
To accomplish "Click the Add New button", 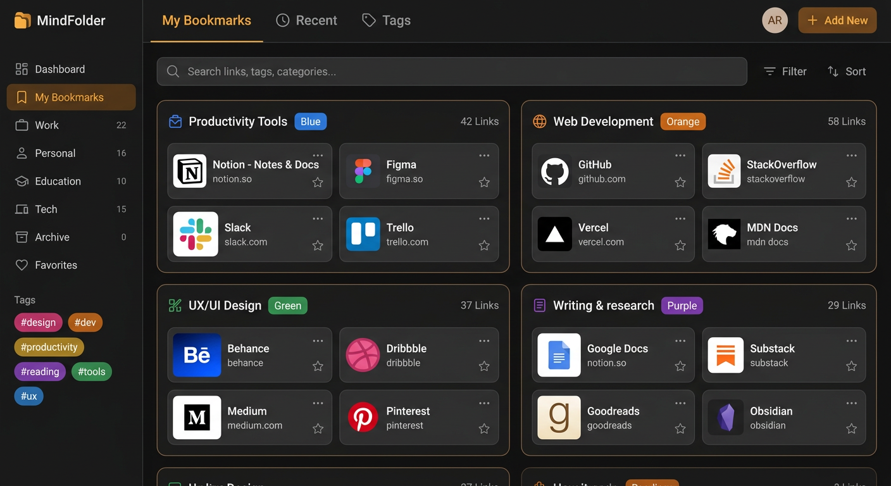I will tap(837, 20).
